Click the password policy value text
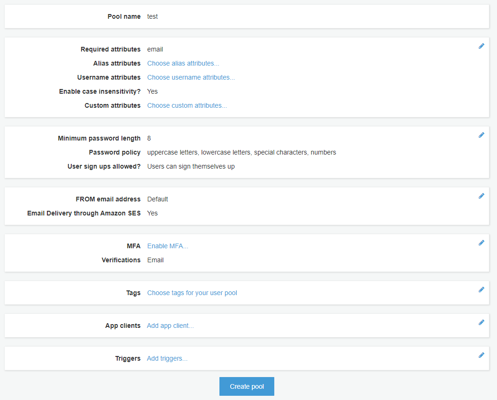The height and width of the screenshot is (400, 497). tap(241, 152)
